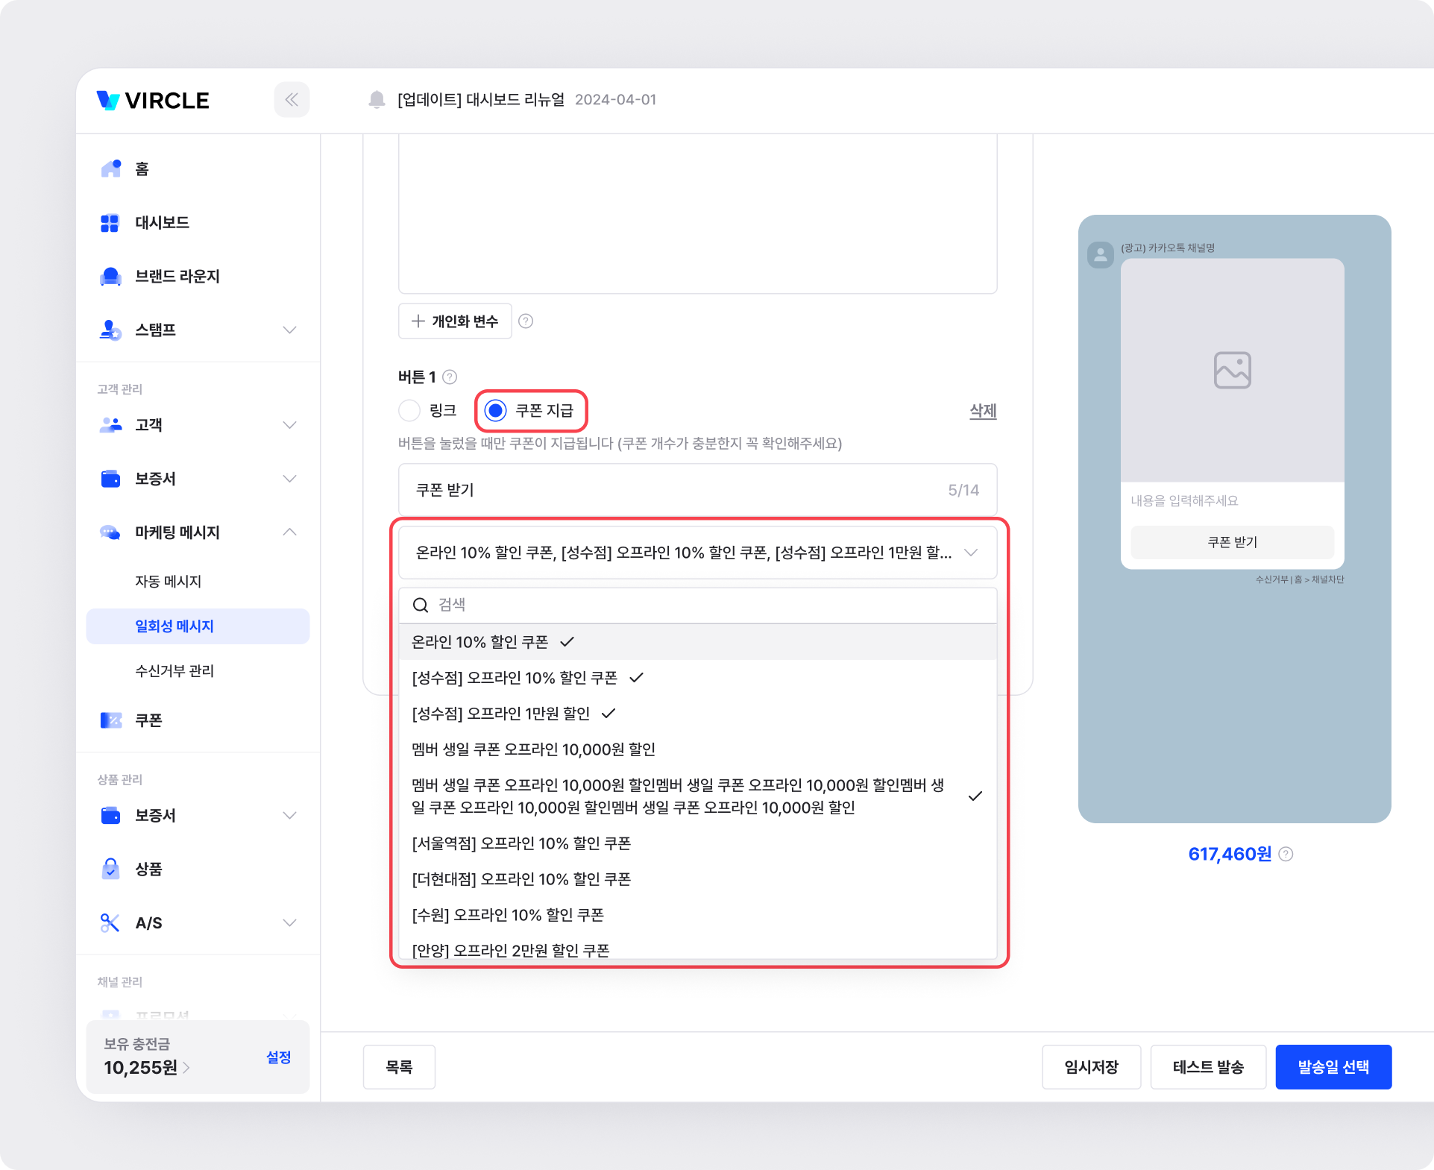Open the Dashboard grid icon

[x=110, y=223]
